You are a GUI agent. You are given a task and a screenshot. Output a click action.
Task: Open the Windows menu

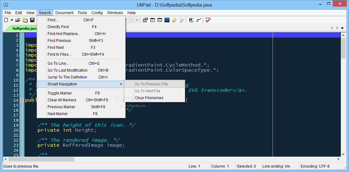pos(115,13)
